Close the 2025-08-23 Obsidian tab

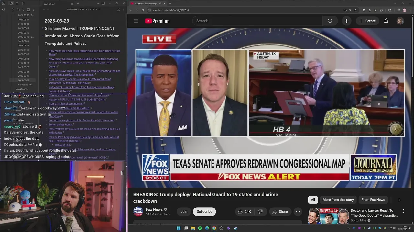[x=72, y=4]
